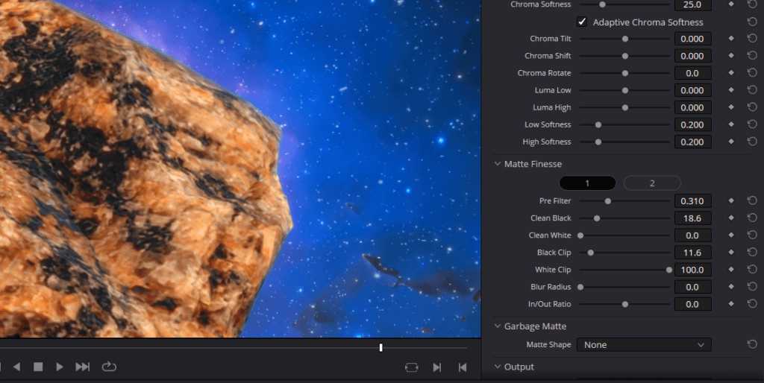Image resolution: width=764 pixels, height=383 pixels.
Task: Click the White Clip value field 100.0
Action: [693, 270]
